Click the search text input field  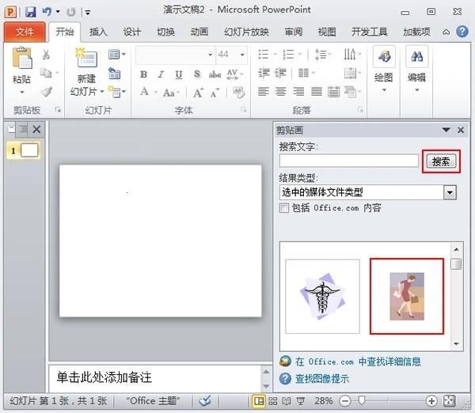click(349, 161)
